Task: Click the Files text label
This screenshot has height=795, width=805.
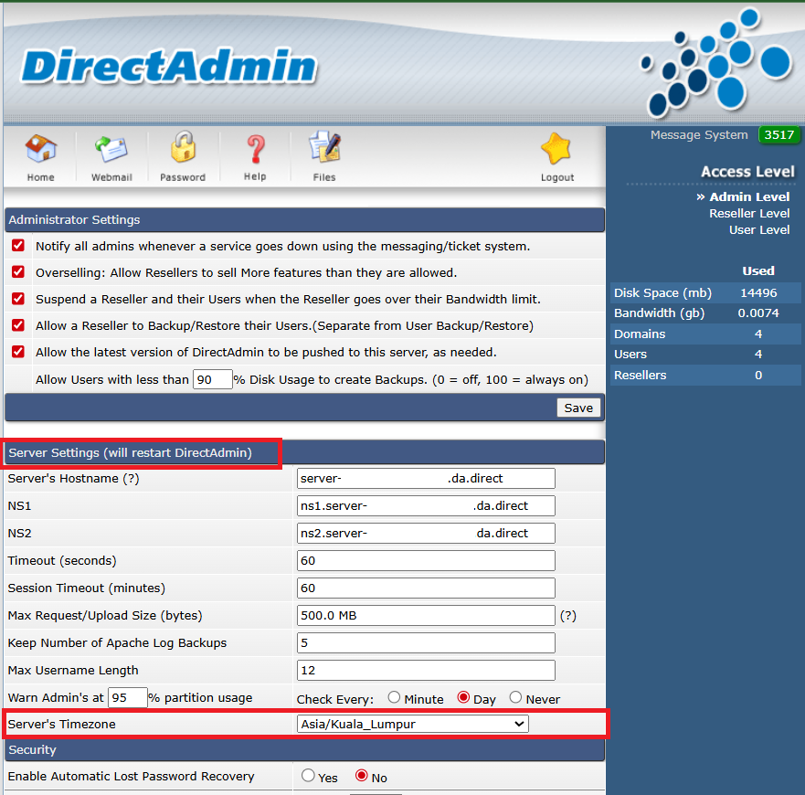Action: [324, 177]
